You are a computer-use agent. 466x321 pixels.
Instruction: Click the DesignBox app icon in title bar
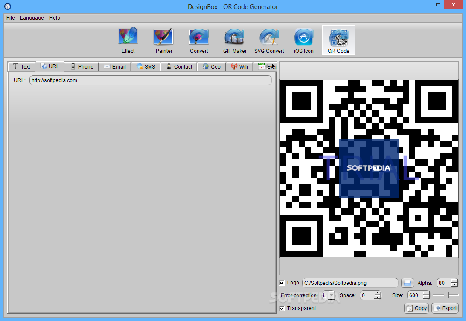tap(8, 6)
